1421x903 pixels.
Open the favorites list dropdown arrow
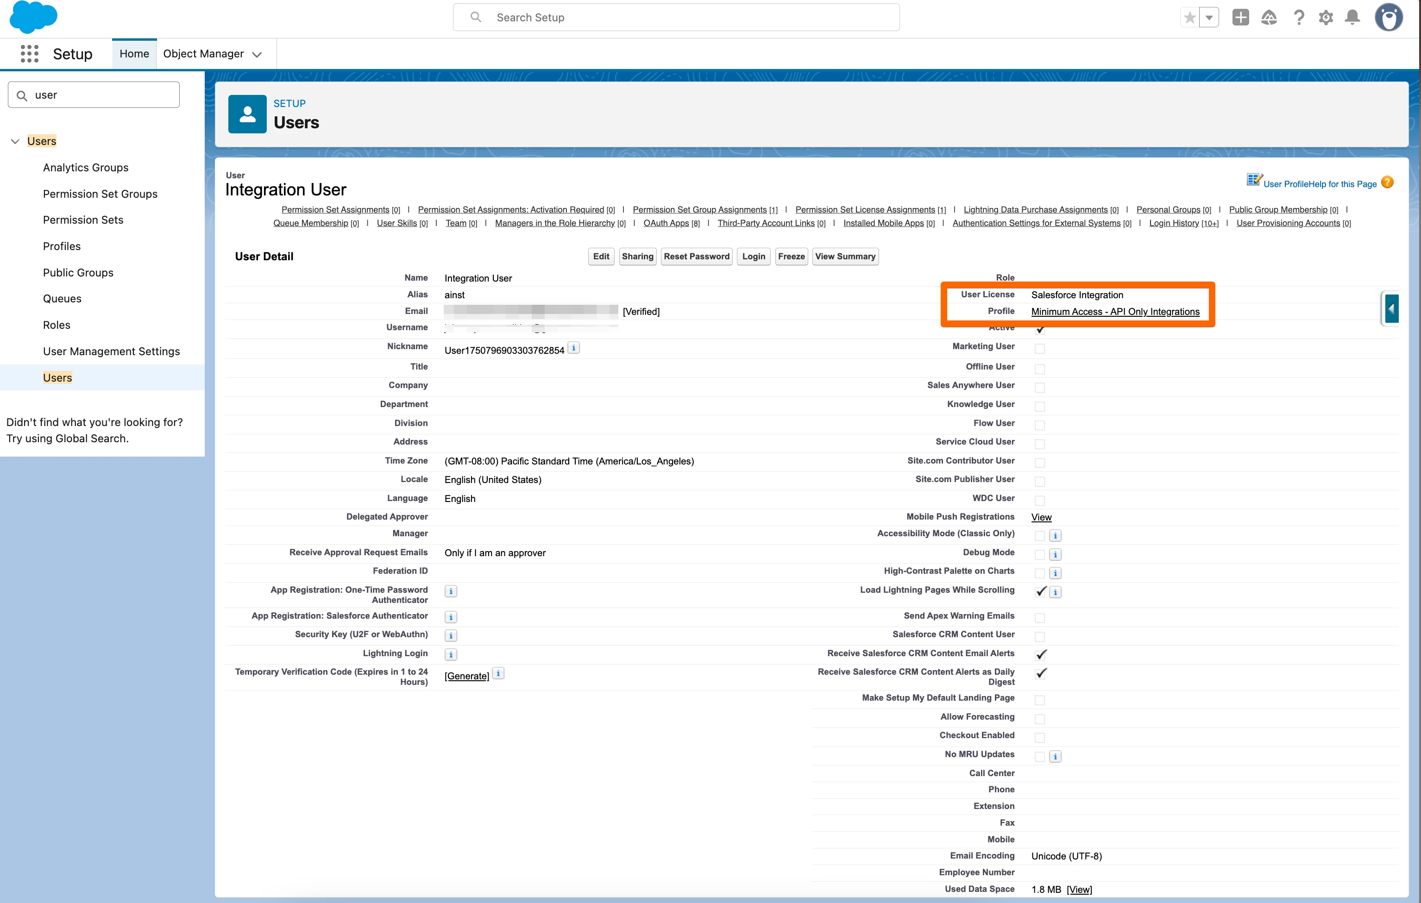(1209, 18)
